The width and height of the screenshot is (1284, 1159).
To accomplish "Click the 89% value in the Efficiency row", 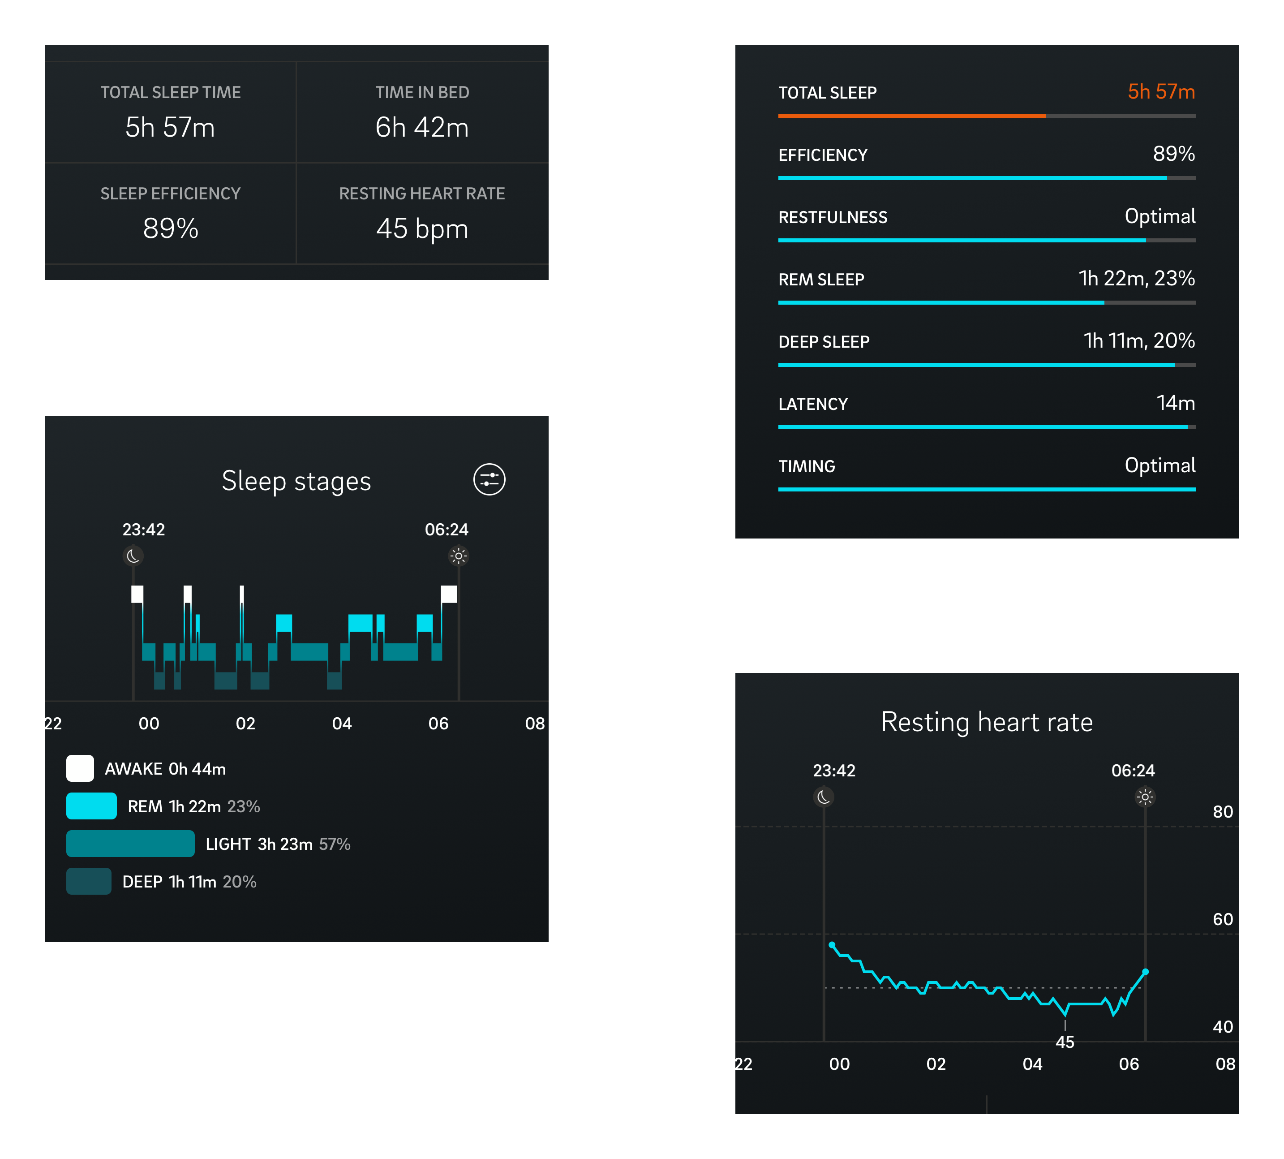I will tap(1173, 154).
